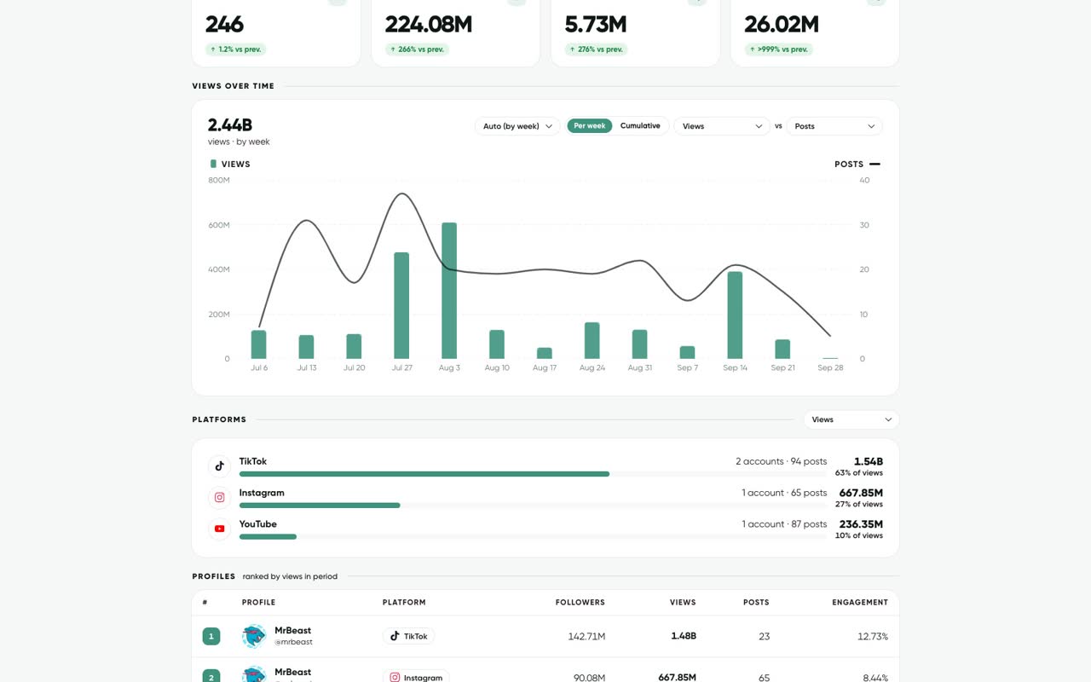Click the 12.73% engagement cell

873,636
